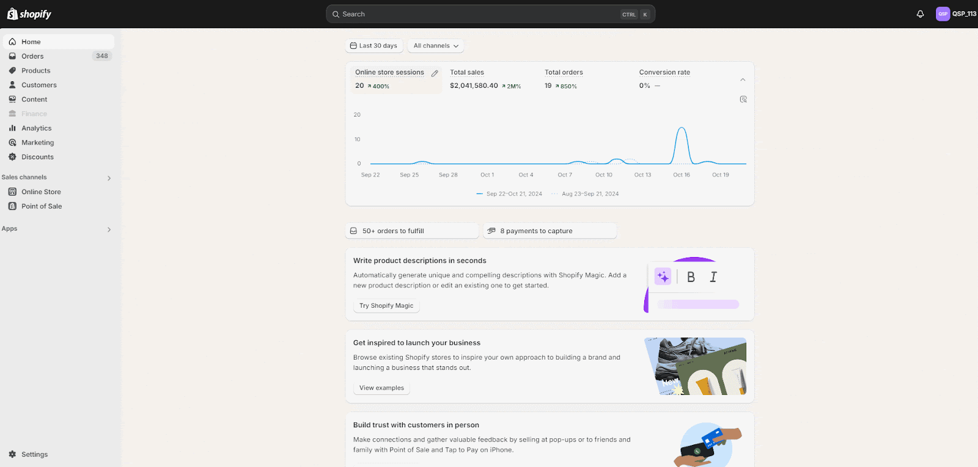Click Try Shopify Magic button
Viewport: 978px width, 467px height.
(386, 306)
